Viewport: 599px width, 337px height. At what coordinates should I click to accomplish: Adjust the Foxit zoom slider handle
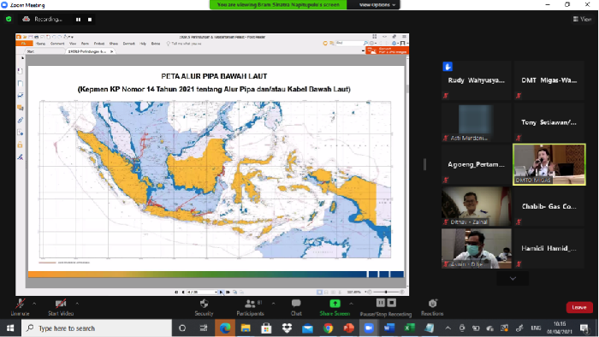(x=386, y=292)
